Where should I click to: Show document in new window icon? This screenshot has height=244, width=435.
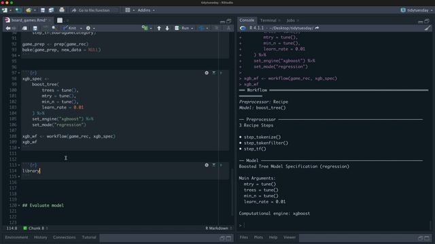click(24, 28)
